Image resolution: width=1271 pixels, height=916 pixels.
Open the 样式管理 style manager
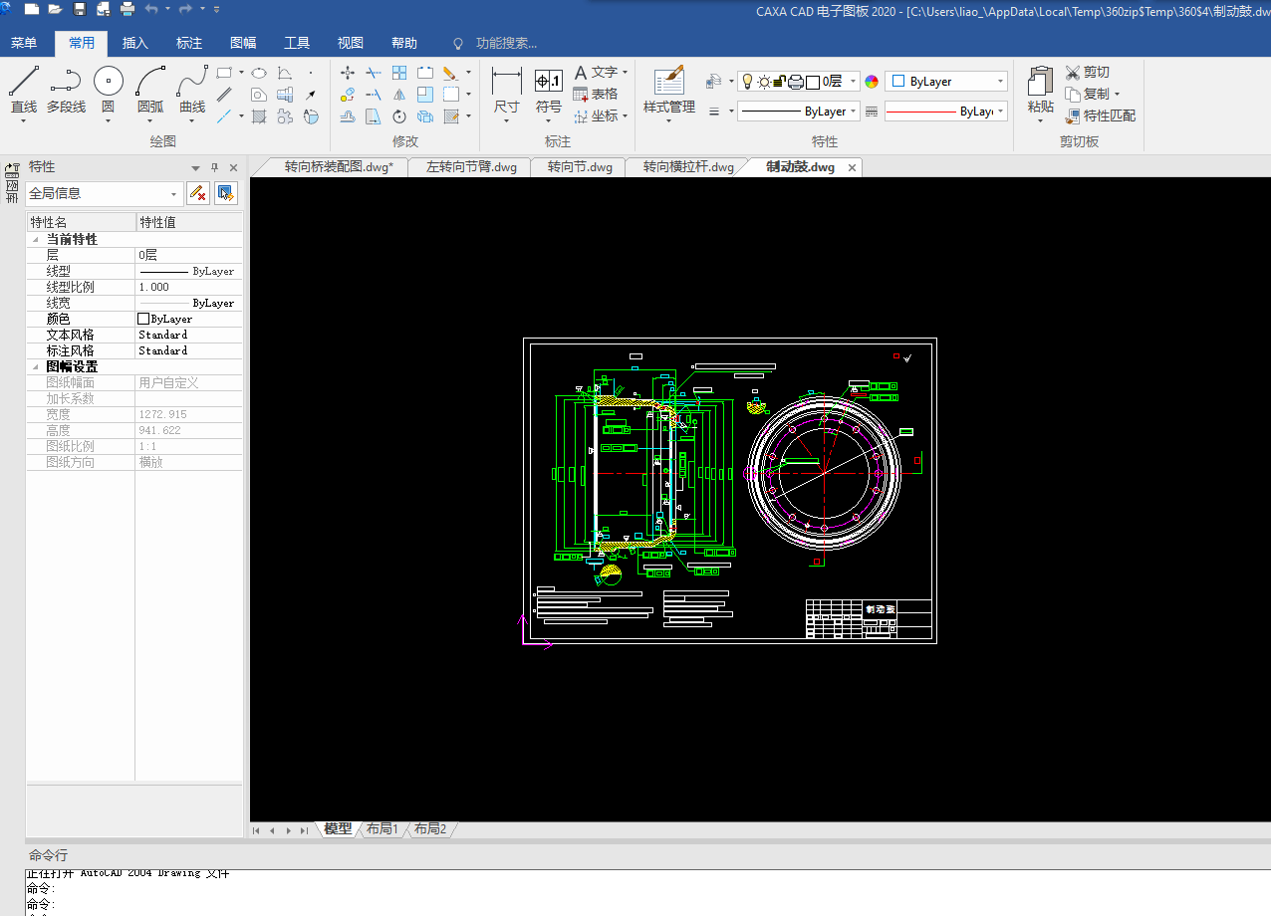668,84
